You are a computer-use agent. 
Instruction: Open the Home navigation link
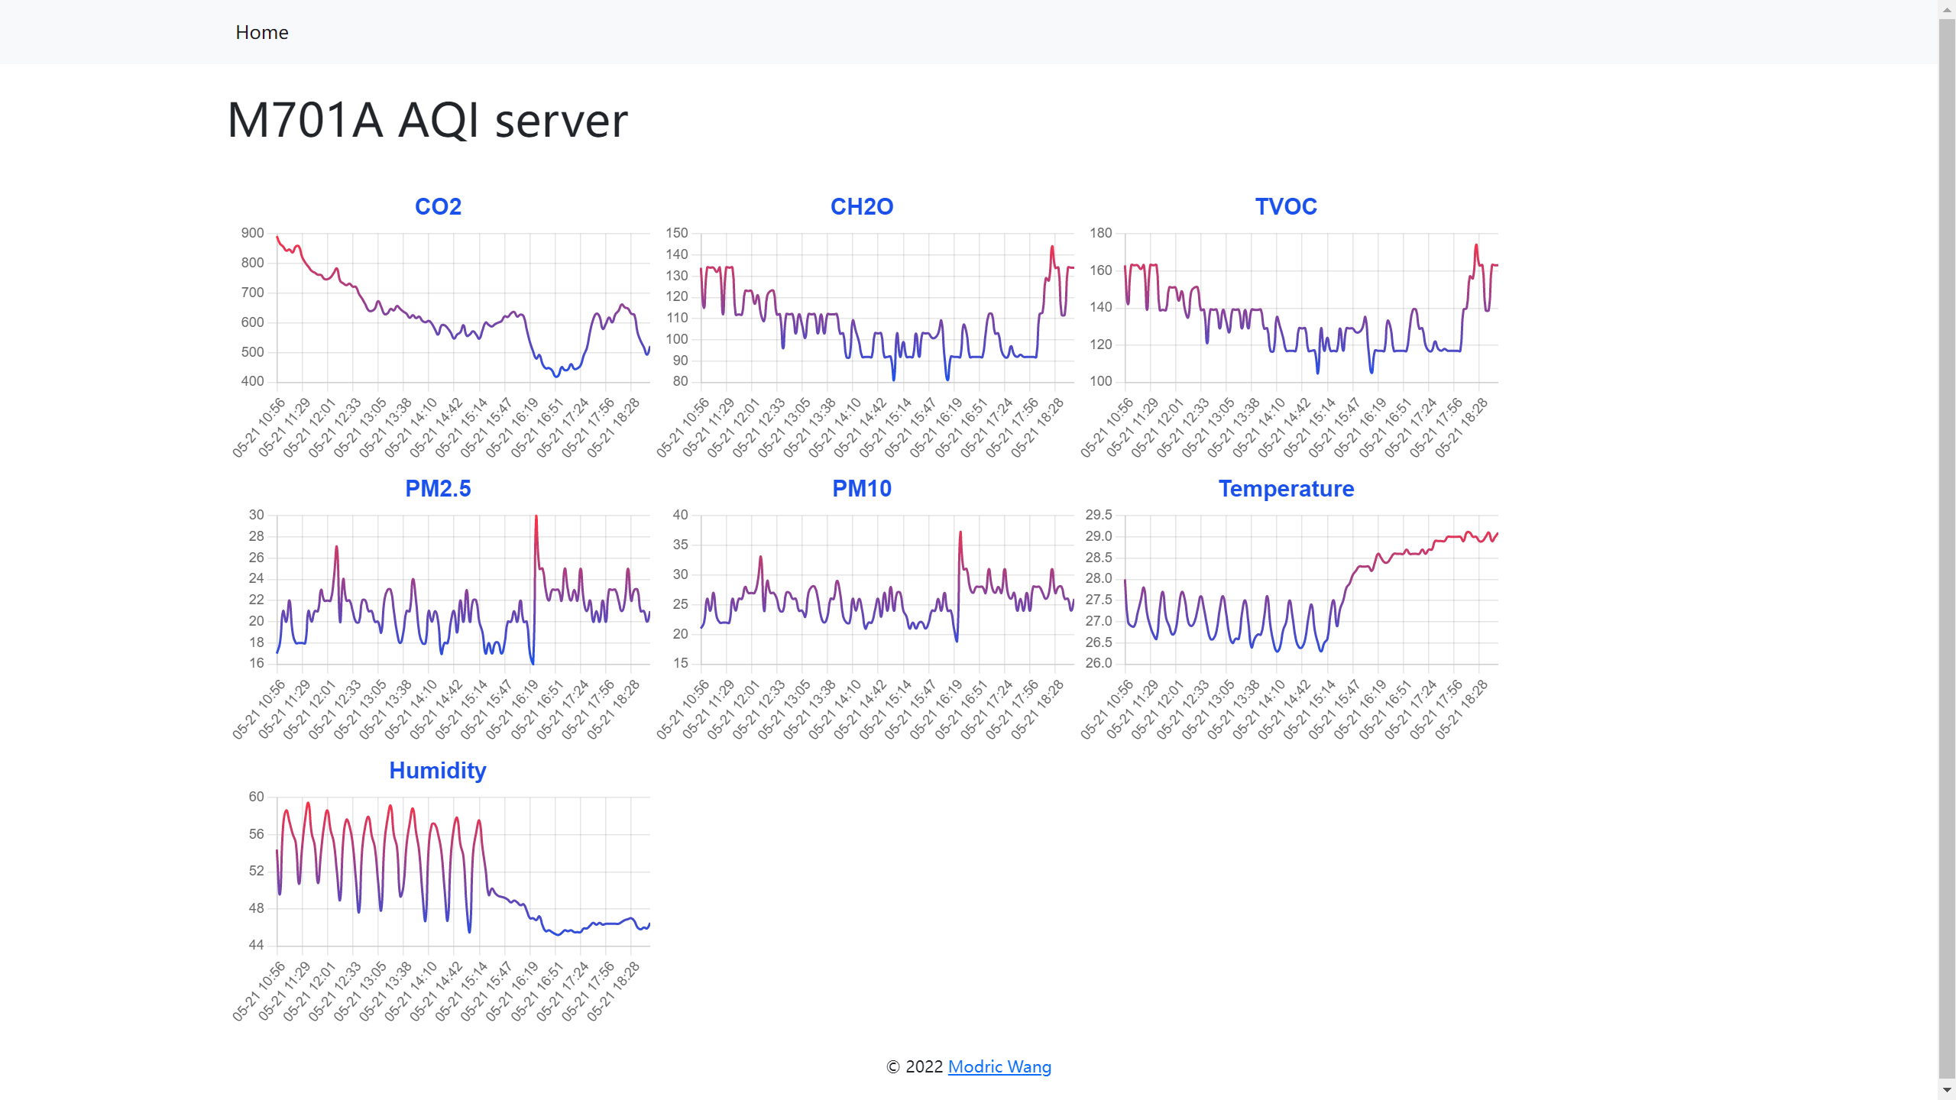[261, 32]
